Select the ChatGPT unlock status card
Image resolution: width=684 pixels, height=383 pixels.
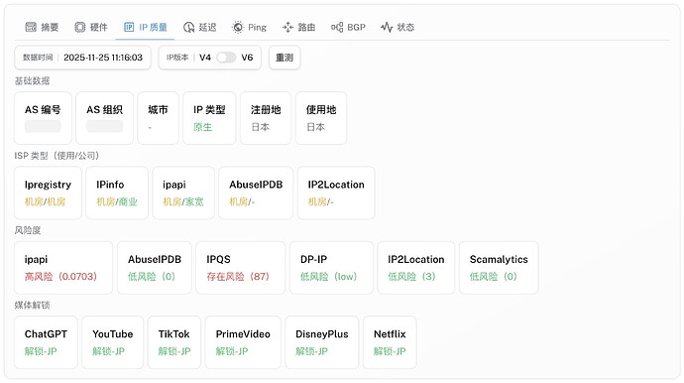click(x=46, y=342)
